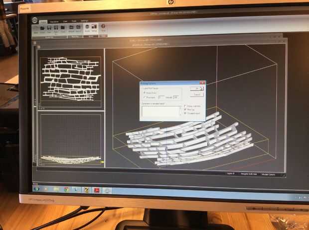309x230 pixels.
Task: Open the red Adobe Reader taskbar icon
Action: [97, 190]
